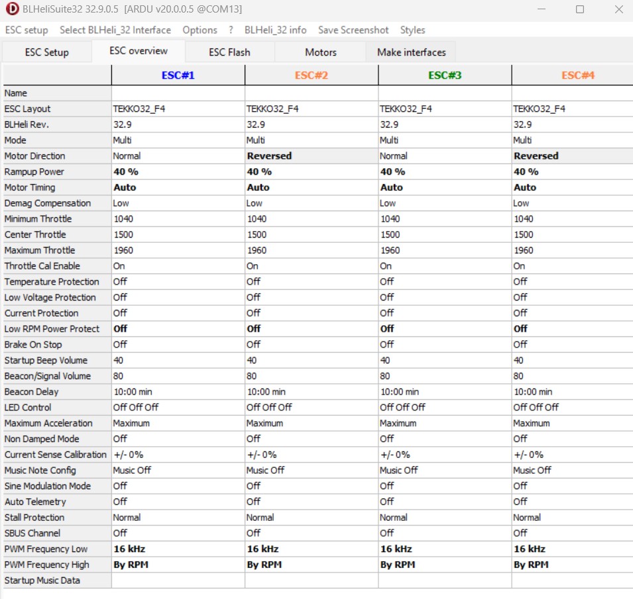Select ESC#2 Stall Protection Normal cell
This screenshot has height=599, width=633.
pyautogui.click(x=312, y=518)
